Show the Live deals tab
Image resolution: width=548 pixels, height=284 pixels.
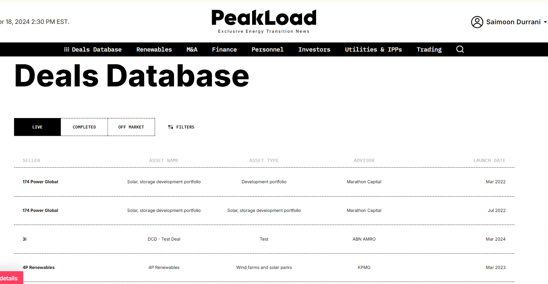pos(37,127)
